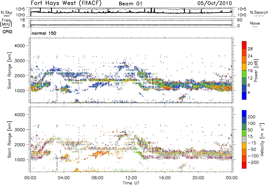Click the '04:00' time tick label
This screenshot has width=268, height=185.
pyautogui.click(x=64, y=178)
